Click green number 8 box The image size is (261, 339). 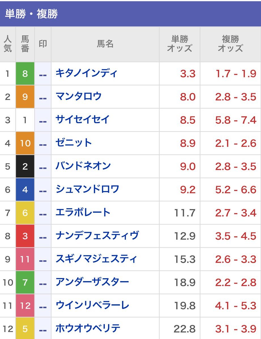pos(25,74)
